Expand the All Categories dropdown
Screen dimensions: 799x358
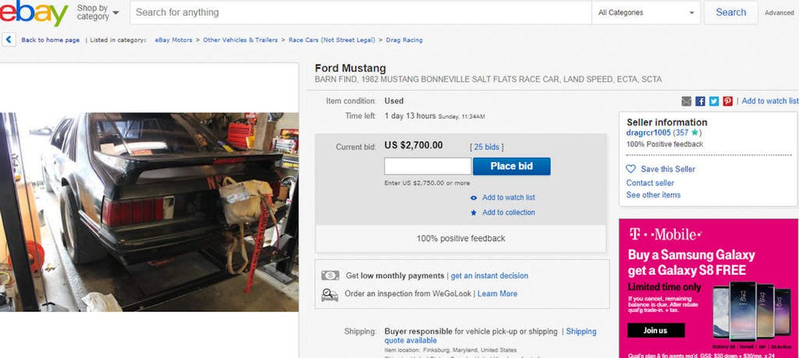[645, 13]
